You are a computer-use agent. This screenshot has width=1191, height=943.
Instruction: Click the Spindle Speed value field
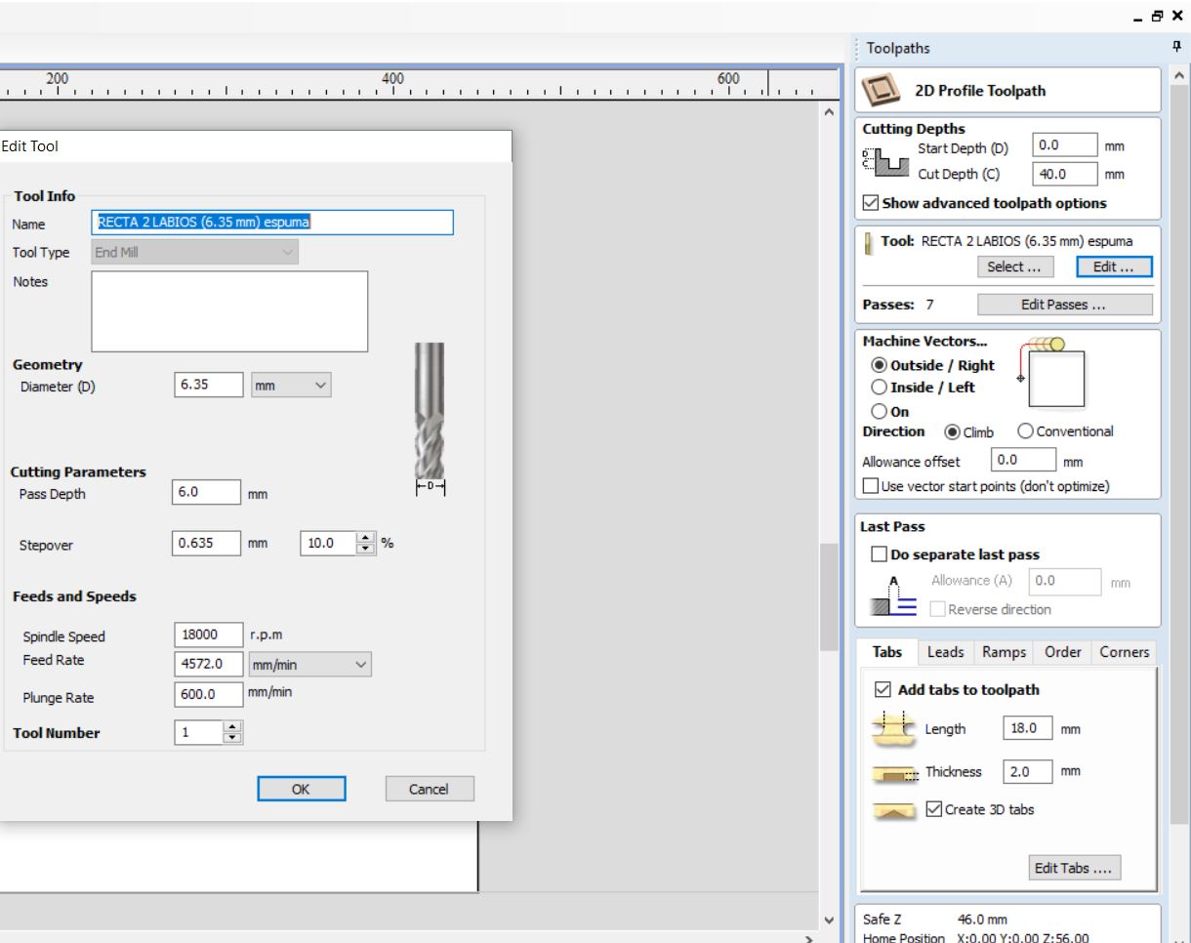208,635
